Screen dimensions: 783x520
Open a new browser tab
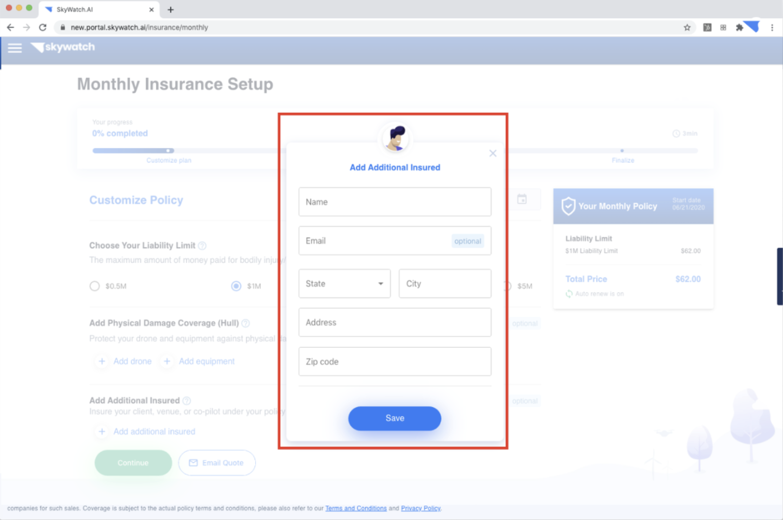pyautogui.click(x=171, y=9)
